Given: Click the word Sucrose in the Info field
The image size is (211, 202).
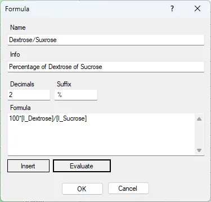Looking at the screenshot, I should [x=91, y=67].
